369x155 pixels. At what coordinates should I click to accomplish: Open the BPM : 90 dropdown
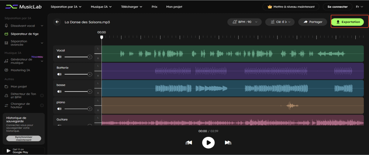(x=245, y=22)
